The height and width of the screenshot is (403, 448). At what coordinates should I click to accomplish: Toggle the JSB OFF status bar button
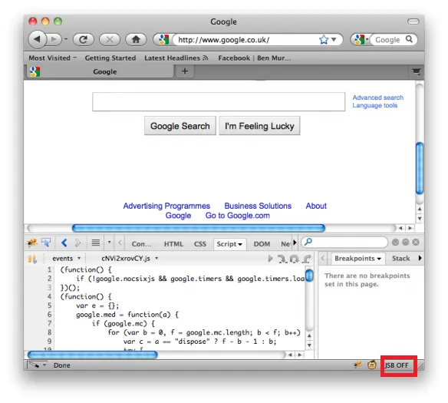pyautogui.click(x=397, y=365)
